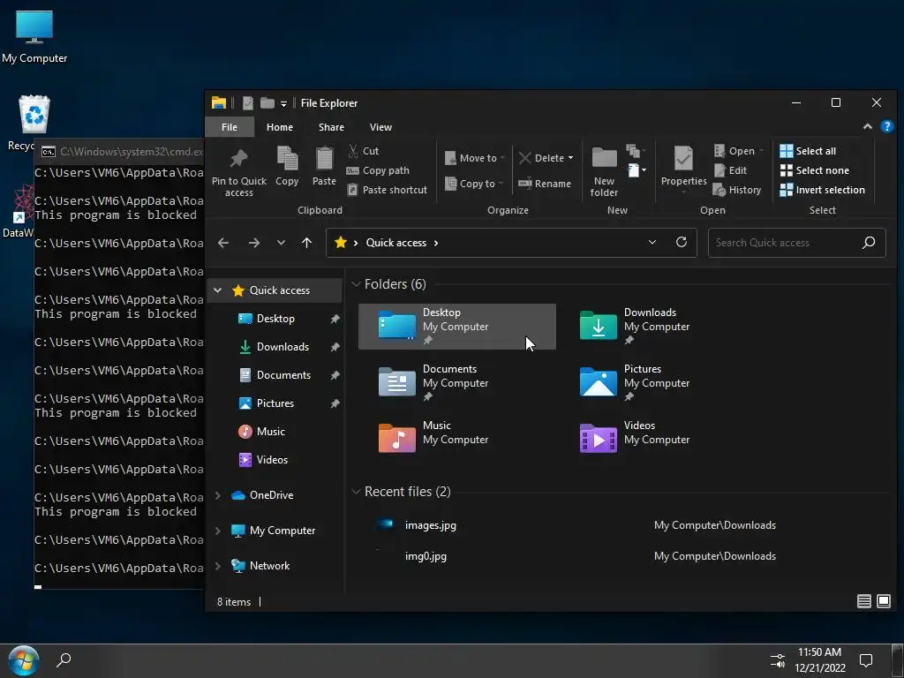Click Copy path in Clipboard group

pos(378,170)
